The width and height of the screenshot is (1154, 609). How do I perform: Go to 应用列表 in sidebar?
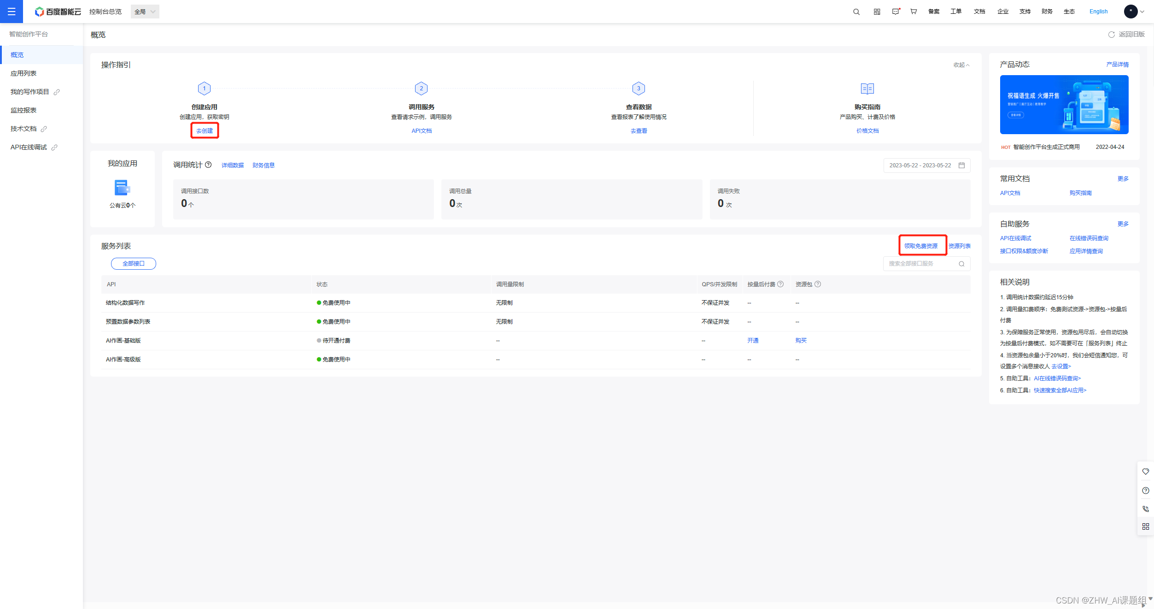point(23,73)
